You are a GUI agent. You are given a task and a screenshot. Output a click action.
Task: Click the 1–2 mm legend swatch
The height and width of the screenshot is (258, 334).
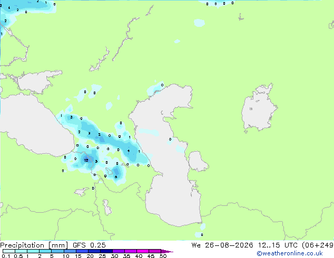pyautogui.click(x=33, y=251)
